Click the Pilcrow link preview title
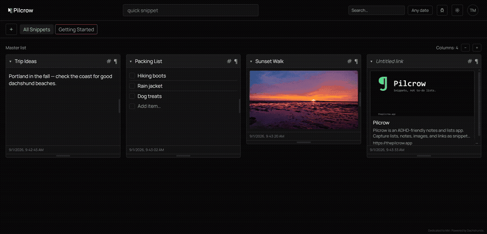 point(381,123)
